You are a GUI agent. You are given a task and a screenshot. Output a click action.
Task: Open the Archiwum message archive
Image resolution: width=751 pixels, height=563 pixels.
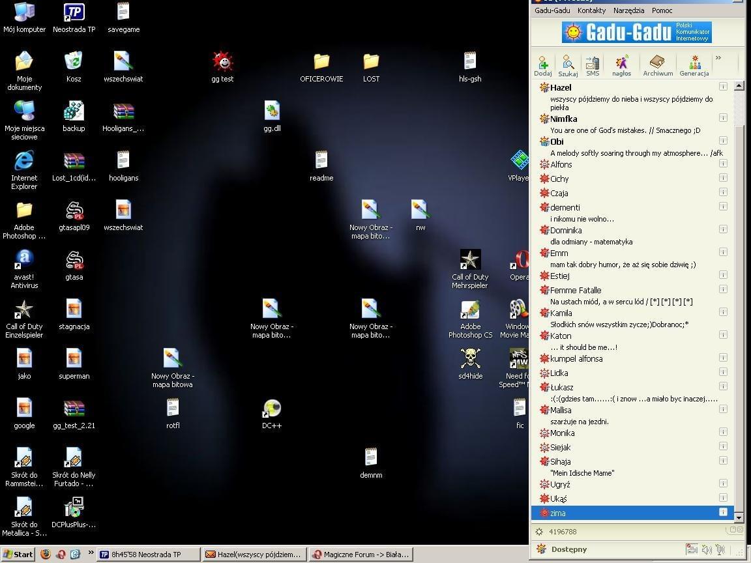point(658,66)
